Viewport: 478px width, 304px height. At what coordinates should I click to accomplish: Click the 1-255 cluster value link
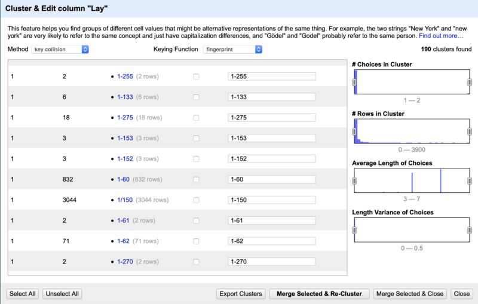coord(125,76)
